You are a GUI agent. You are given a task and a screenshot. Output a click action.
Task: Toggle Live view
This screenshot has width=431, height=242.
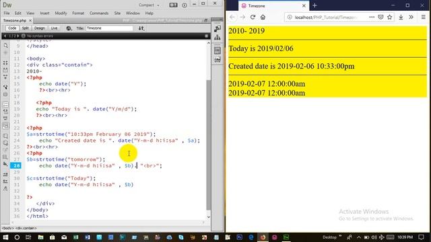click(x=54, y=28)
